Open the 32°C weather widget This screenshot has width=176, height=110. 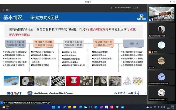pyautogui.click(x=5, y=107)
